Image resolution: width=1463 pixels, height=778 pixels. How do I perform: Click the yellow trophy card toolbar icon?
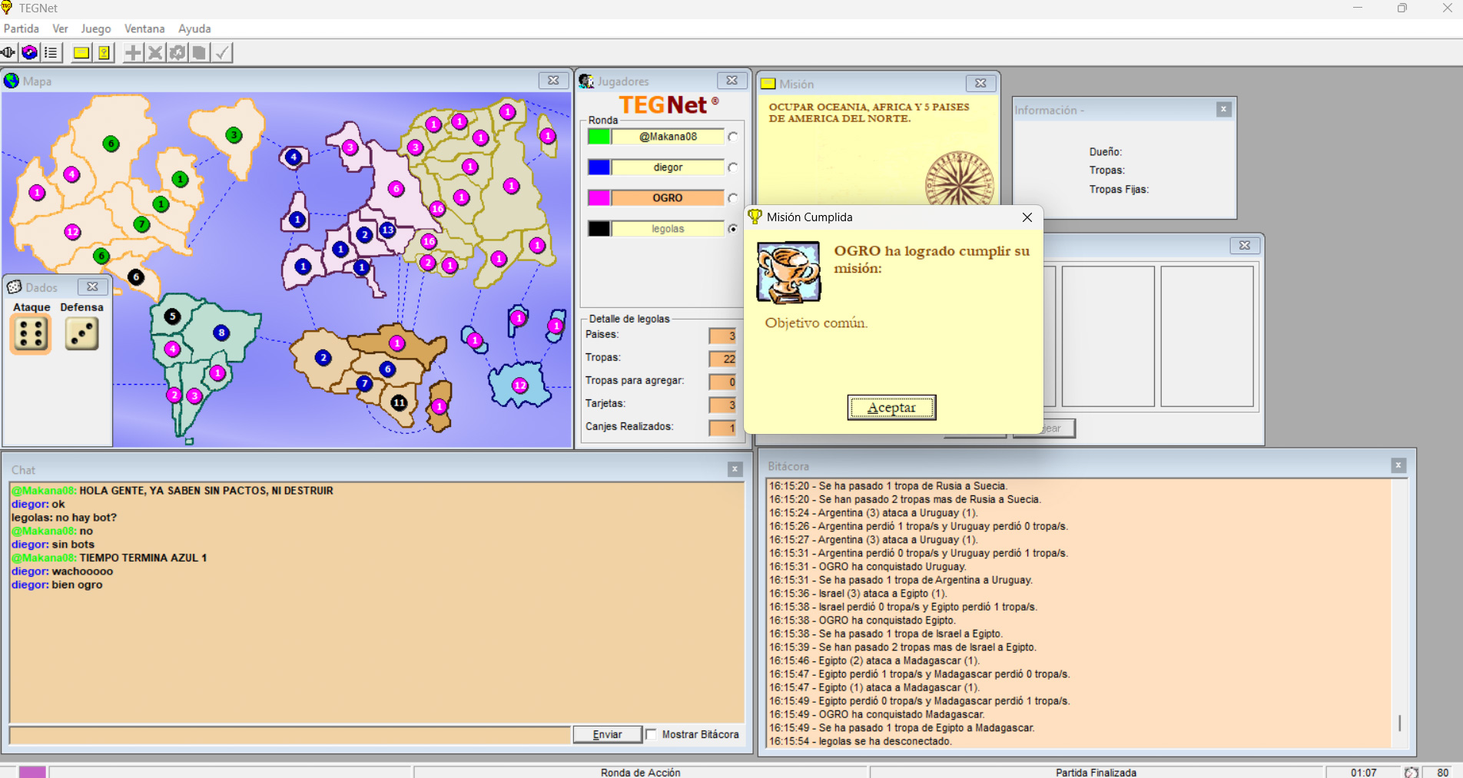pos(104,53)
